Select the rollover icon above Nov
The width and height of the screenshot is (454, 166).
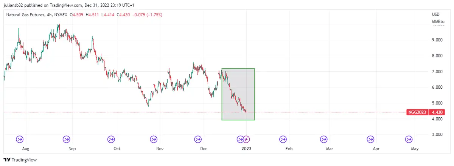pyautogui.click(x=154, y=139)
